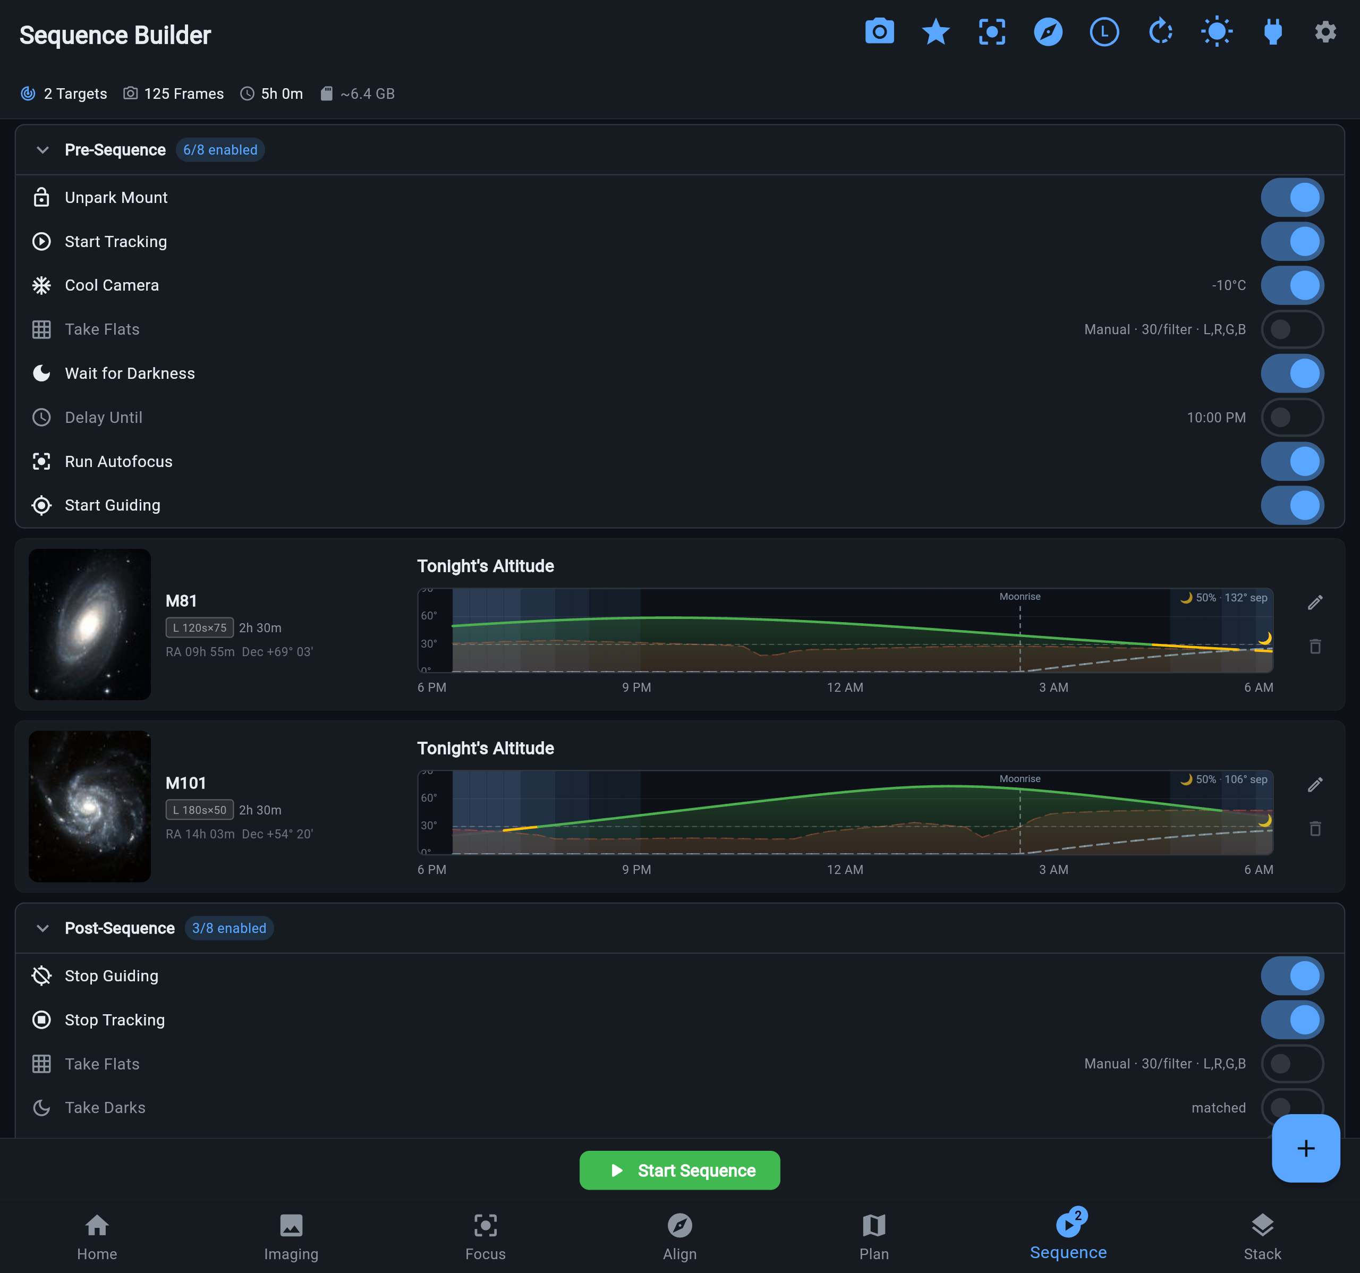Click Moonrise marker on M81 altitude chart

click(1019, 597)
